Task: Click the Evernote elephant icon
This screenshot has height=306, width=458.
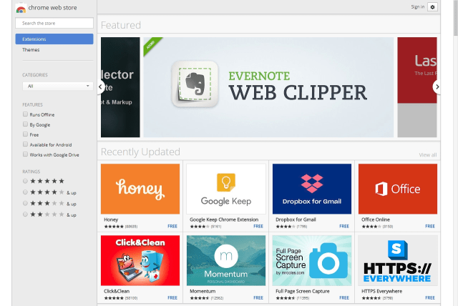Action: click(x=195, y=84)
